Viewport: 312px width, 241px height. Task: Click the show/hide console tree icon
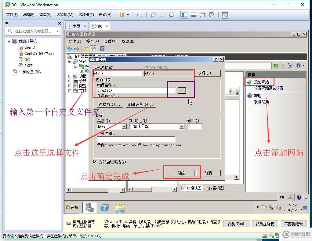click(x=93, y=49)
